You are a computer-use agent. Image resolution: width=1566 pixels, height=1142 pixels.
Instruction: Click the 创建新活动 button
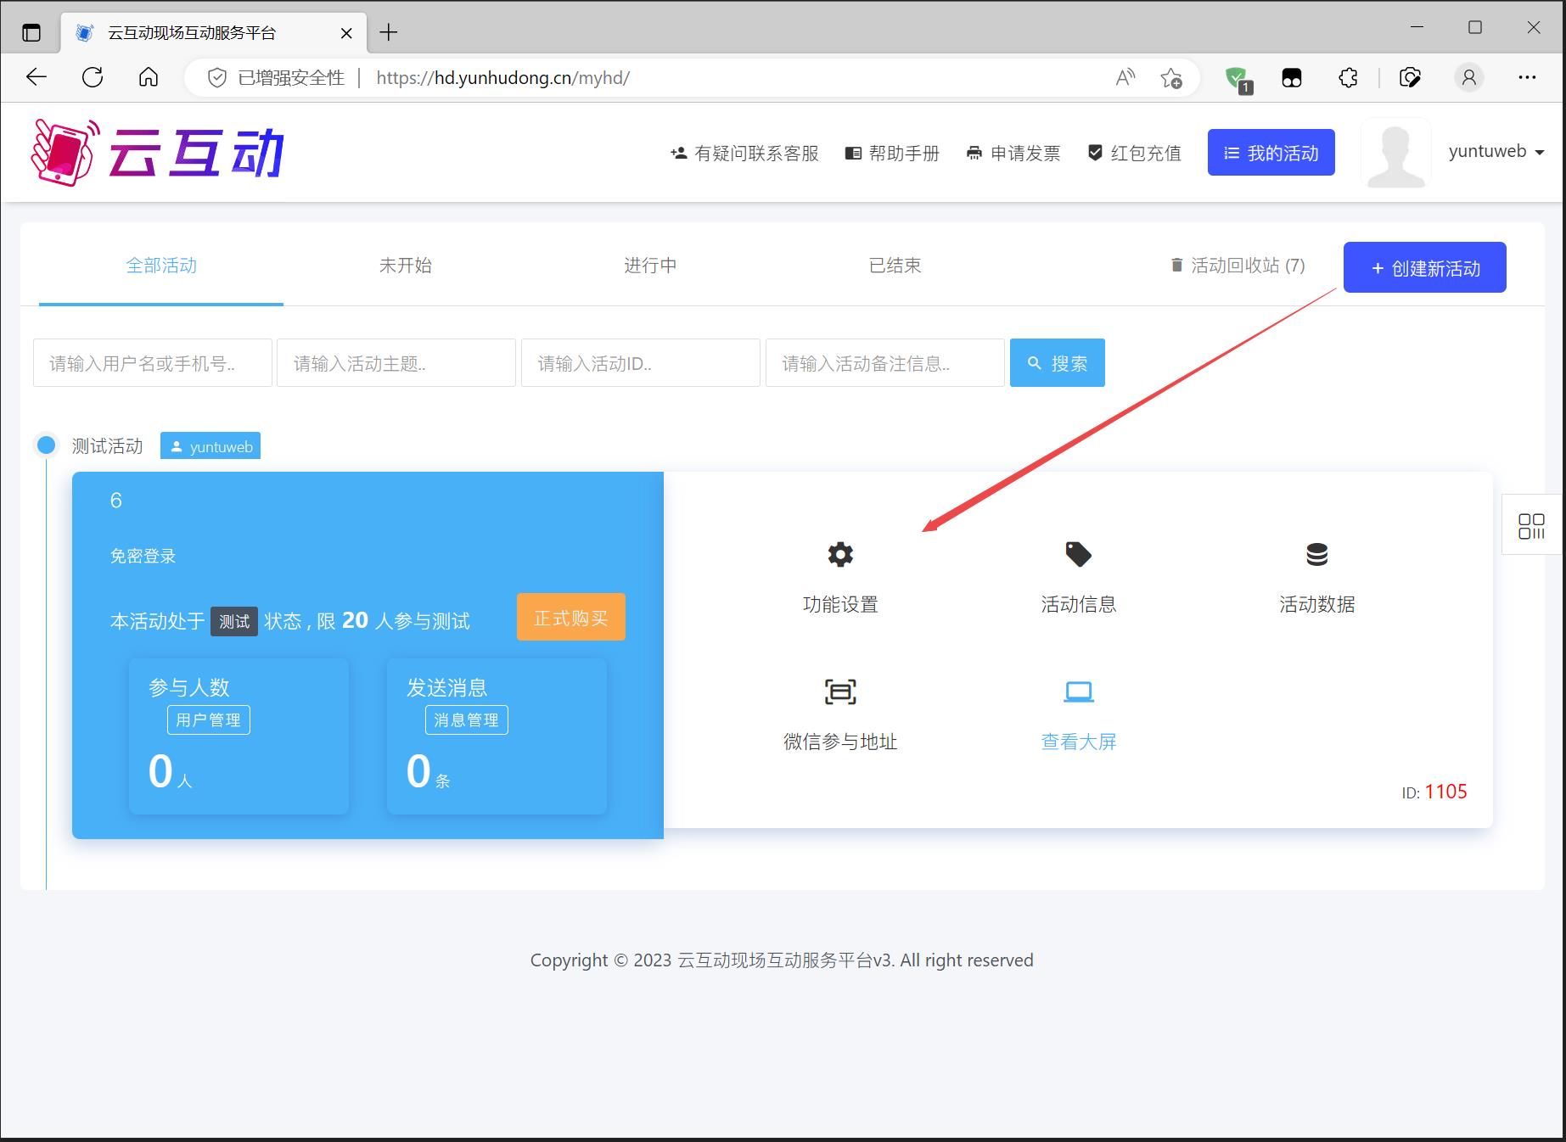click(x=1424, y=268)
